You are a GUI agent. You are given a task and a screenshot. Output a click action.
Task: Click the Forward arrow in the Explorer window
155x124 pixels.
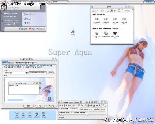tap(102, 11)
